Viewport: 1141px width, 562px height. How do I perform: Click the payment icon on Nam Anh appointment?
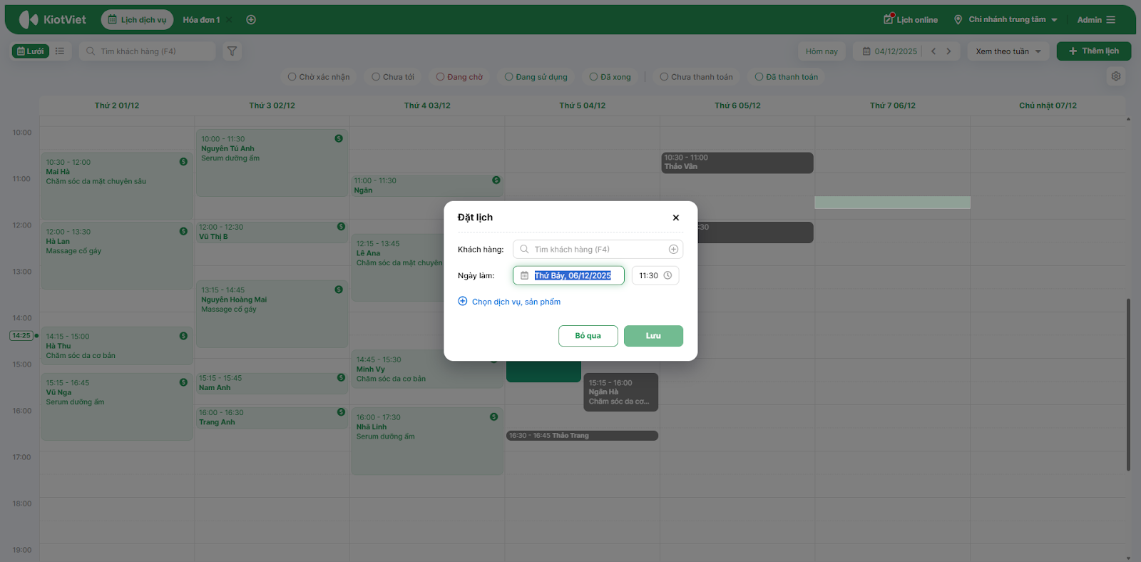pyautogui.click(x=341, y=377)
